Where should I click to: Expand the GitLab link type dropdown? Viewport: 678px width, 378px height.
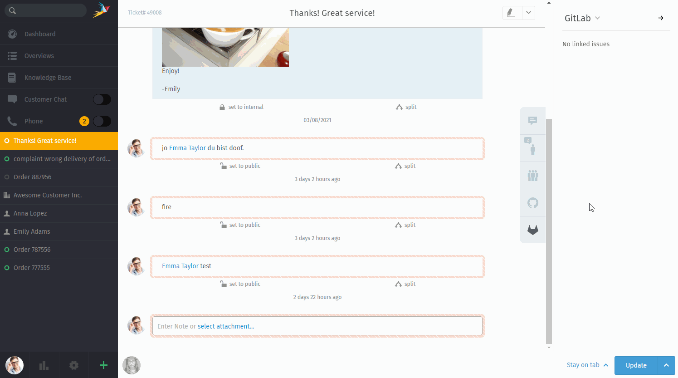point(598,18)
